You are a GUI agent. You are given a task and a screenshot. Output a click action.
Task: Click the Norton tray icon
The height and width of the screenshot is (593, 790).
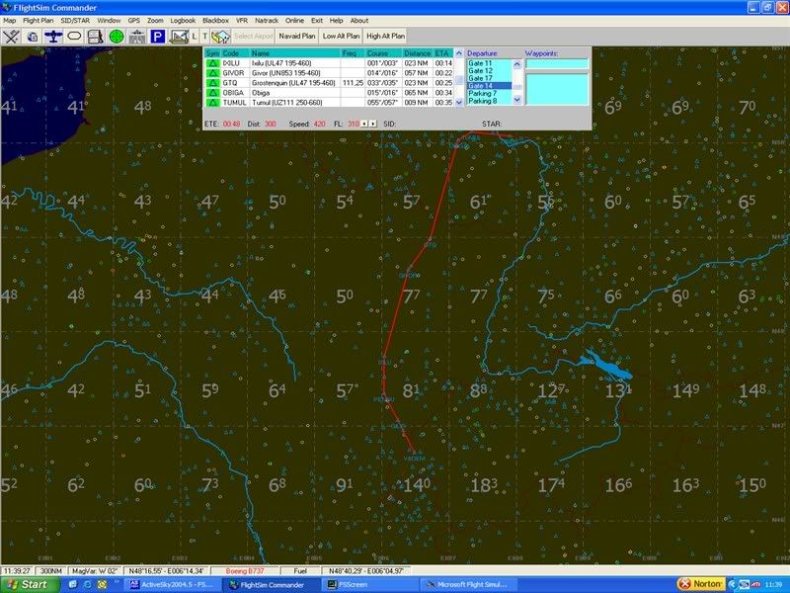(701, 584)
